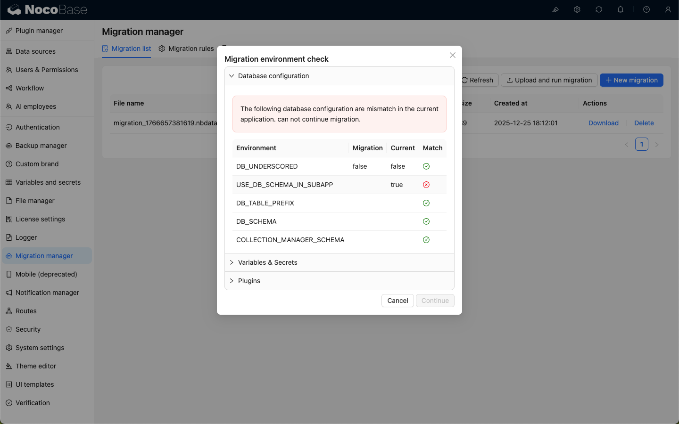Viewport: 679px width, 424px height.
Task: Close the Migration environment check dialog
Action: click(453, 55)
